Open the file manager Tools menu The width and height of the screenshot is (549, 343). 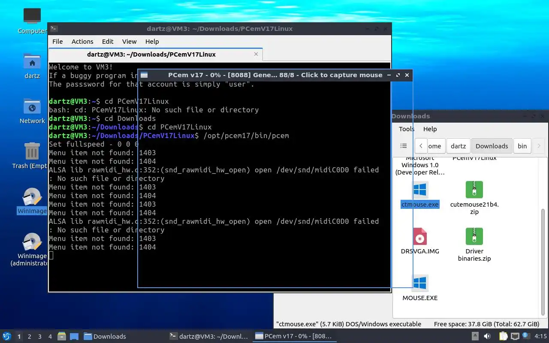[407, 129]
